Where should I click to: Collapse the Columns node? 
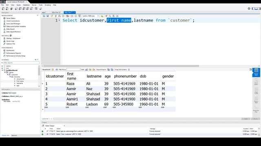tap(10, 77)
